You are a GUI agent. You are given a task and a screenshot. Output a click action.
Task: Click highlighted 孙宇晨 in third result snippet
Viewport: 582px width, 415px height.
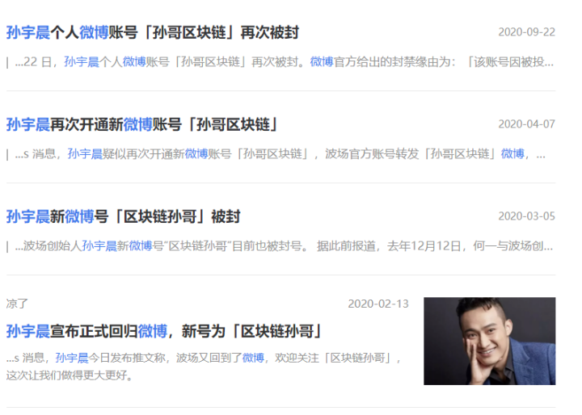99,246
